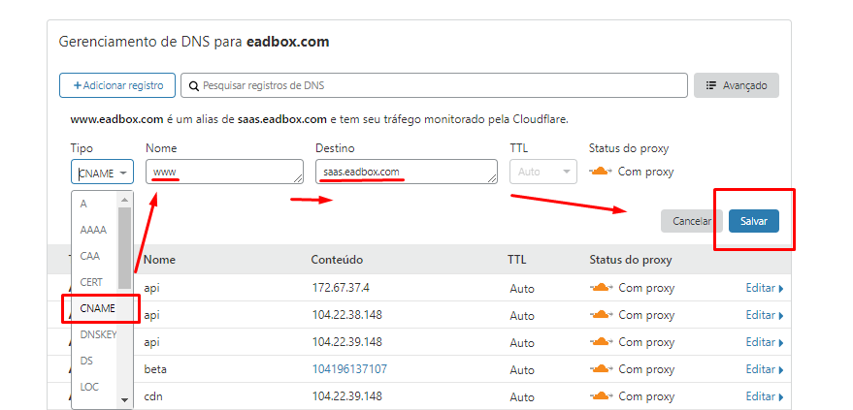Click proxy cloud icon for cdn row
The image size is (853, 410).
tap(601, 395)
